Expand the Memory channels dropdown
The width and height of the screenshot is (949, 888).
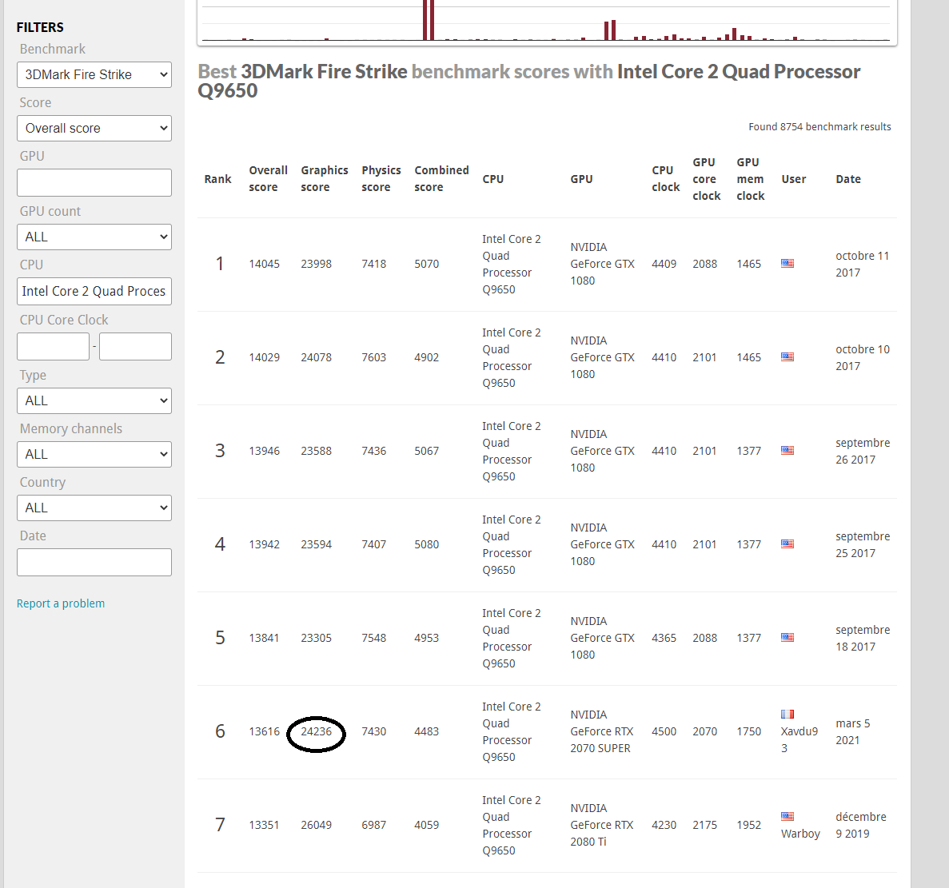point(94,454)
